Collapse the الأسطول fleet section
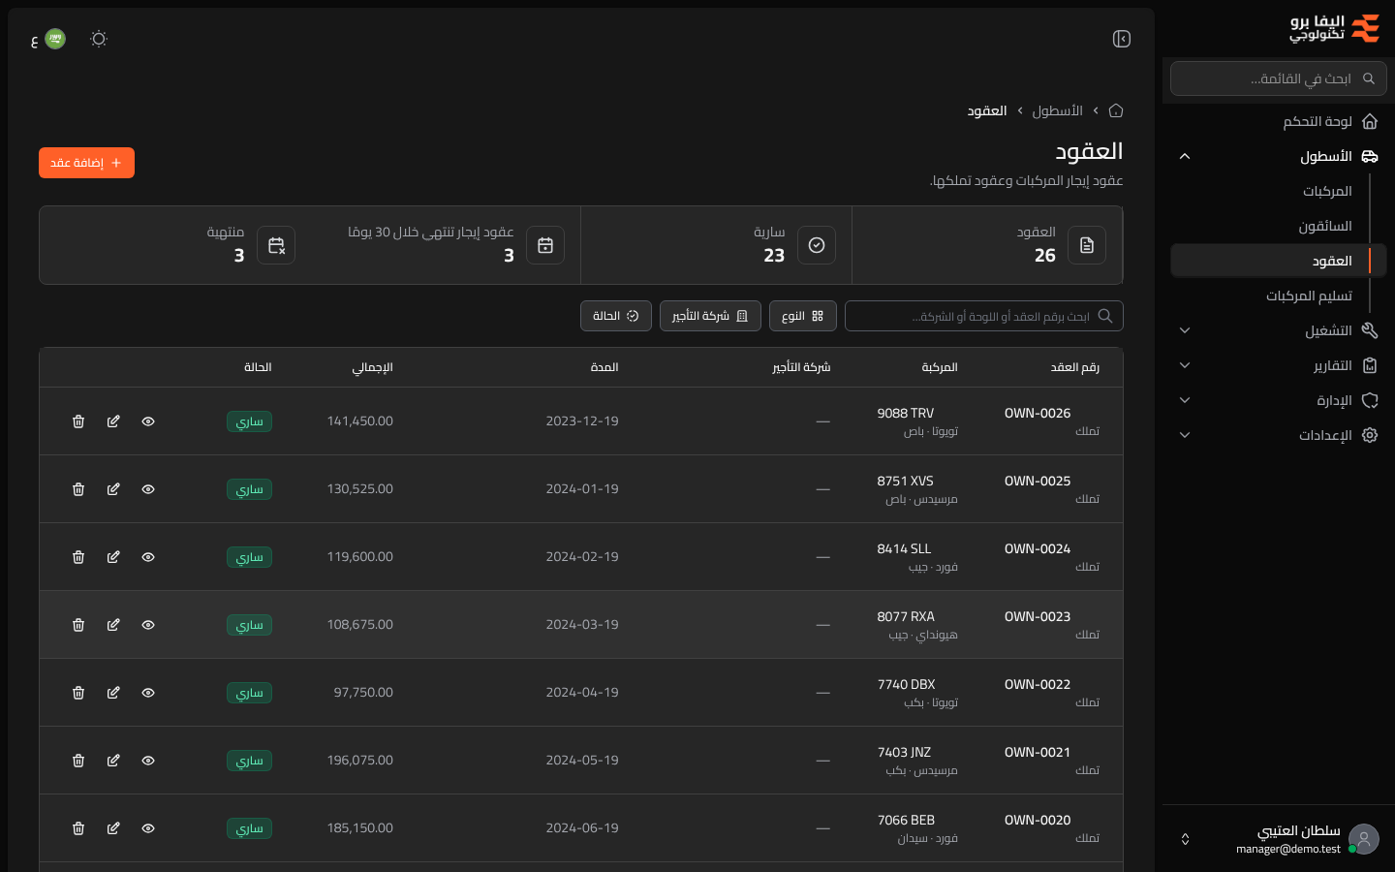1395x872 pixels. [1279, 156]
